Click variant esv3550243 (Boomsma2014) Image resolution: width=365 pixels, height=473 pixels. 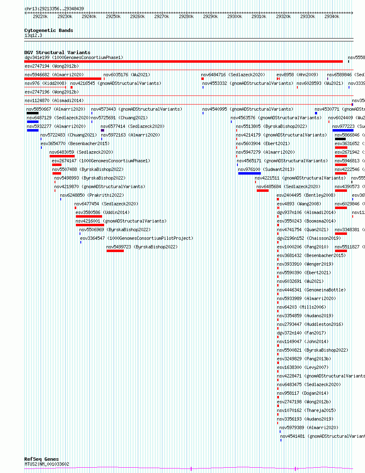[306, 221]
